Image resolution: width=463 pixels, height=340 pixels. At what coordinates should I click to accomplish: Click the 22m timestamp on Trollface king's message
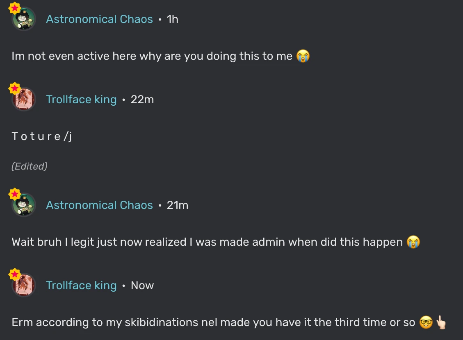pos(142,99)
